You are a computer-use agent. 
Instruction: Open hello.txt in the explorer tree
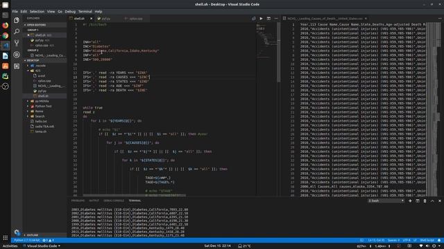41,122
